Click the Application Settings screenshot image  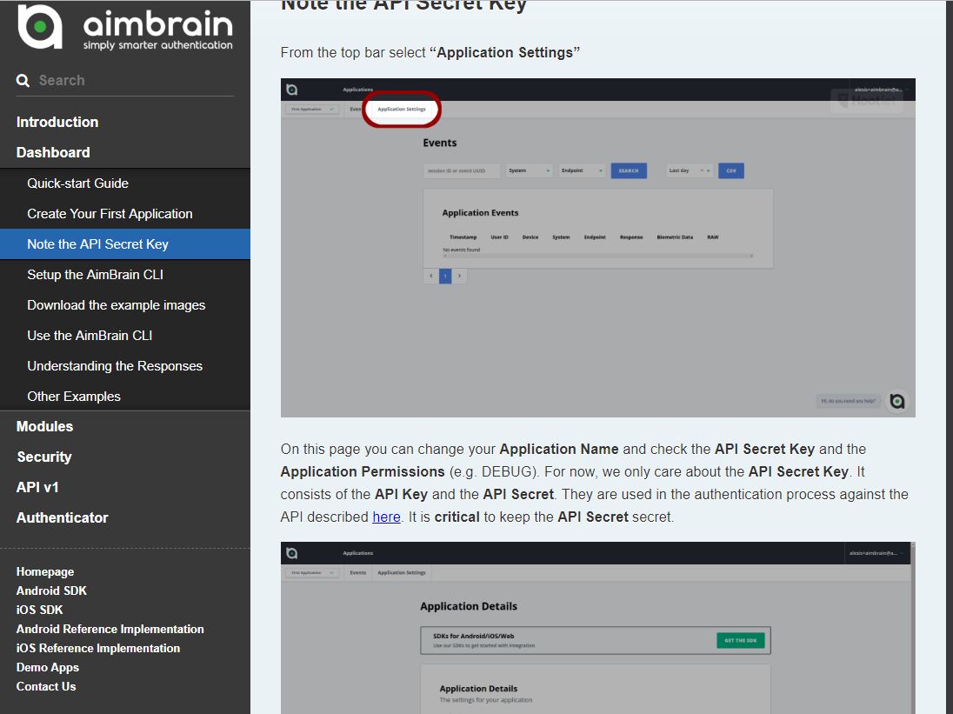(598, 248)
